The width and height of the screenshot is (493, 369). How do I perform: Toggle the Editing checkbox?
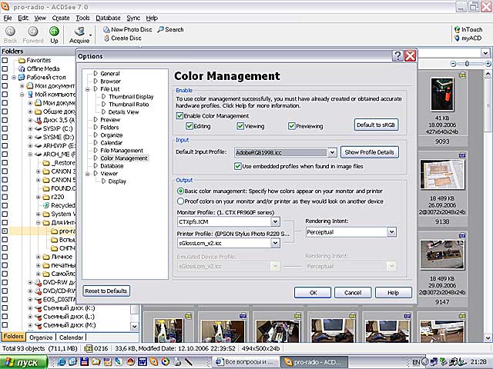point(189,126)
